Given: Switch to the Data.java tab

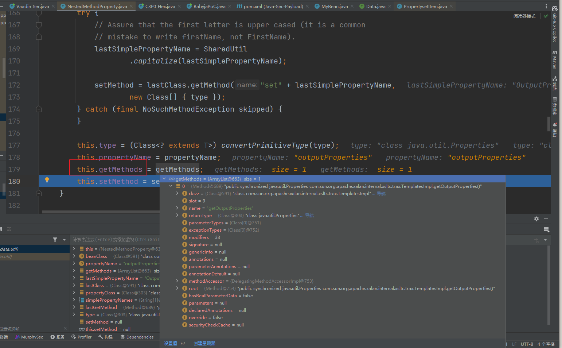Looking at the screenshot, I should pyautogui.click(x=375, y=6).
